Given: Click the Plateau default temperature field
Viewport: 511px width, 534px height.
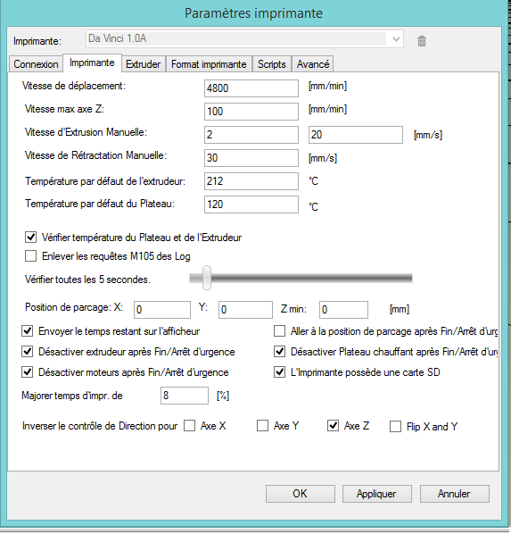Looking at the screenshot, I should (x=251, y=204).
